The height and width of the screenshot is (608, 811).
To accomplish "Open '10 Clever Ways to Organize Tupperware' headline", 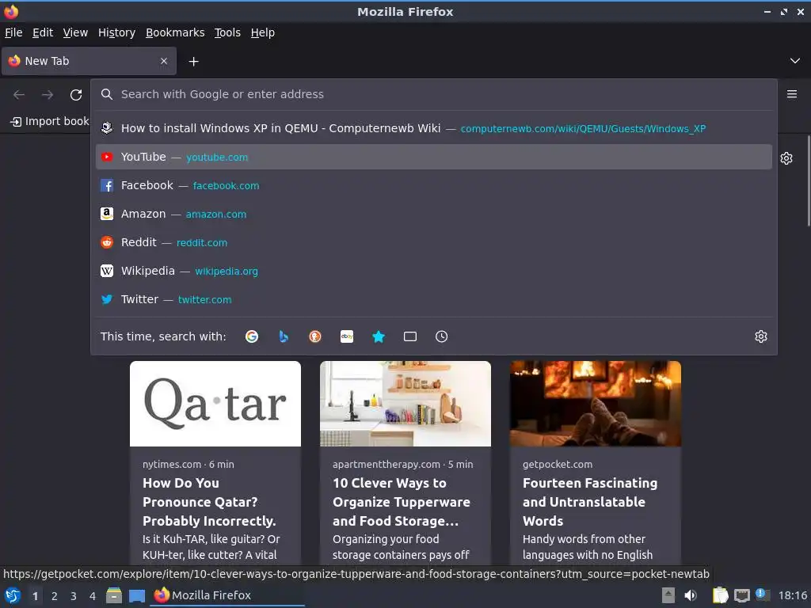I will pos(402,502).
